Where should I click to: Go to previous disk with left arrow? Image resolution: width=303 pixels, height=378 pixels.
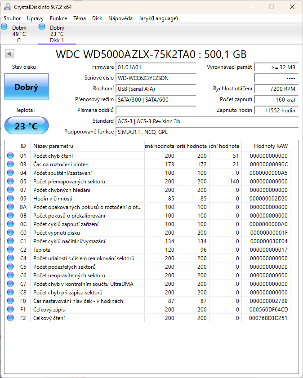[x=9, y=54]
